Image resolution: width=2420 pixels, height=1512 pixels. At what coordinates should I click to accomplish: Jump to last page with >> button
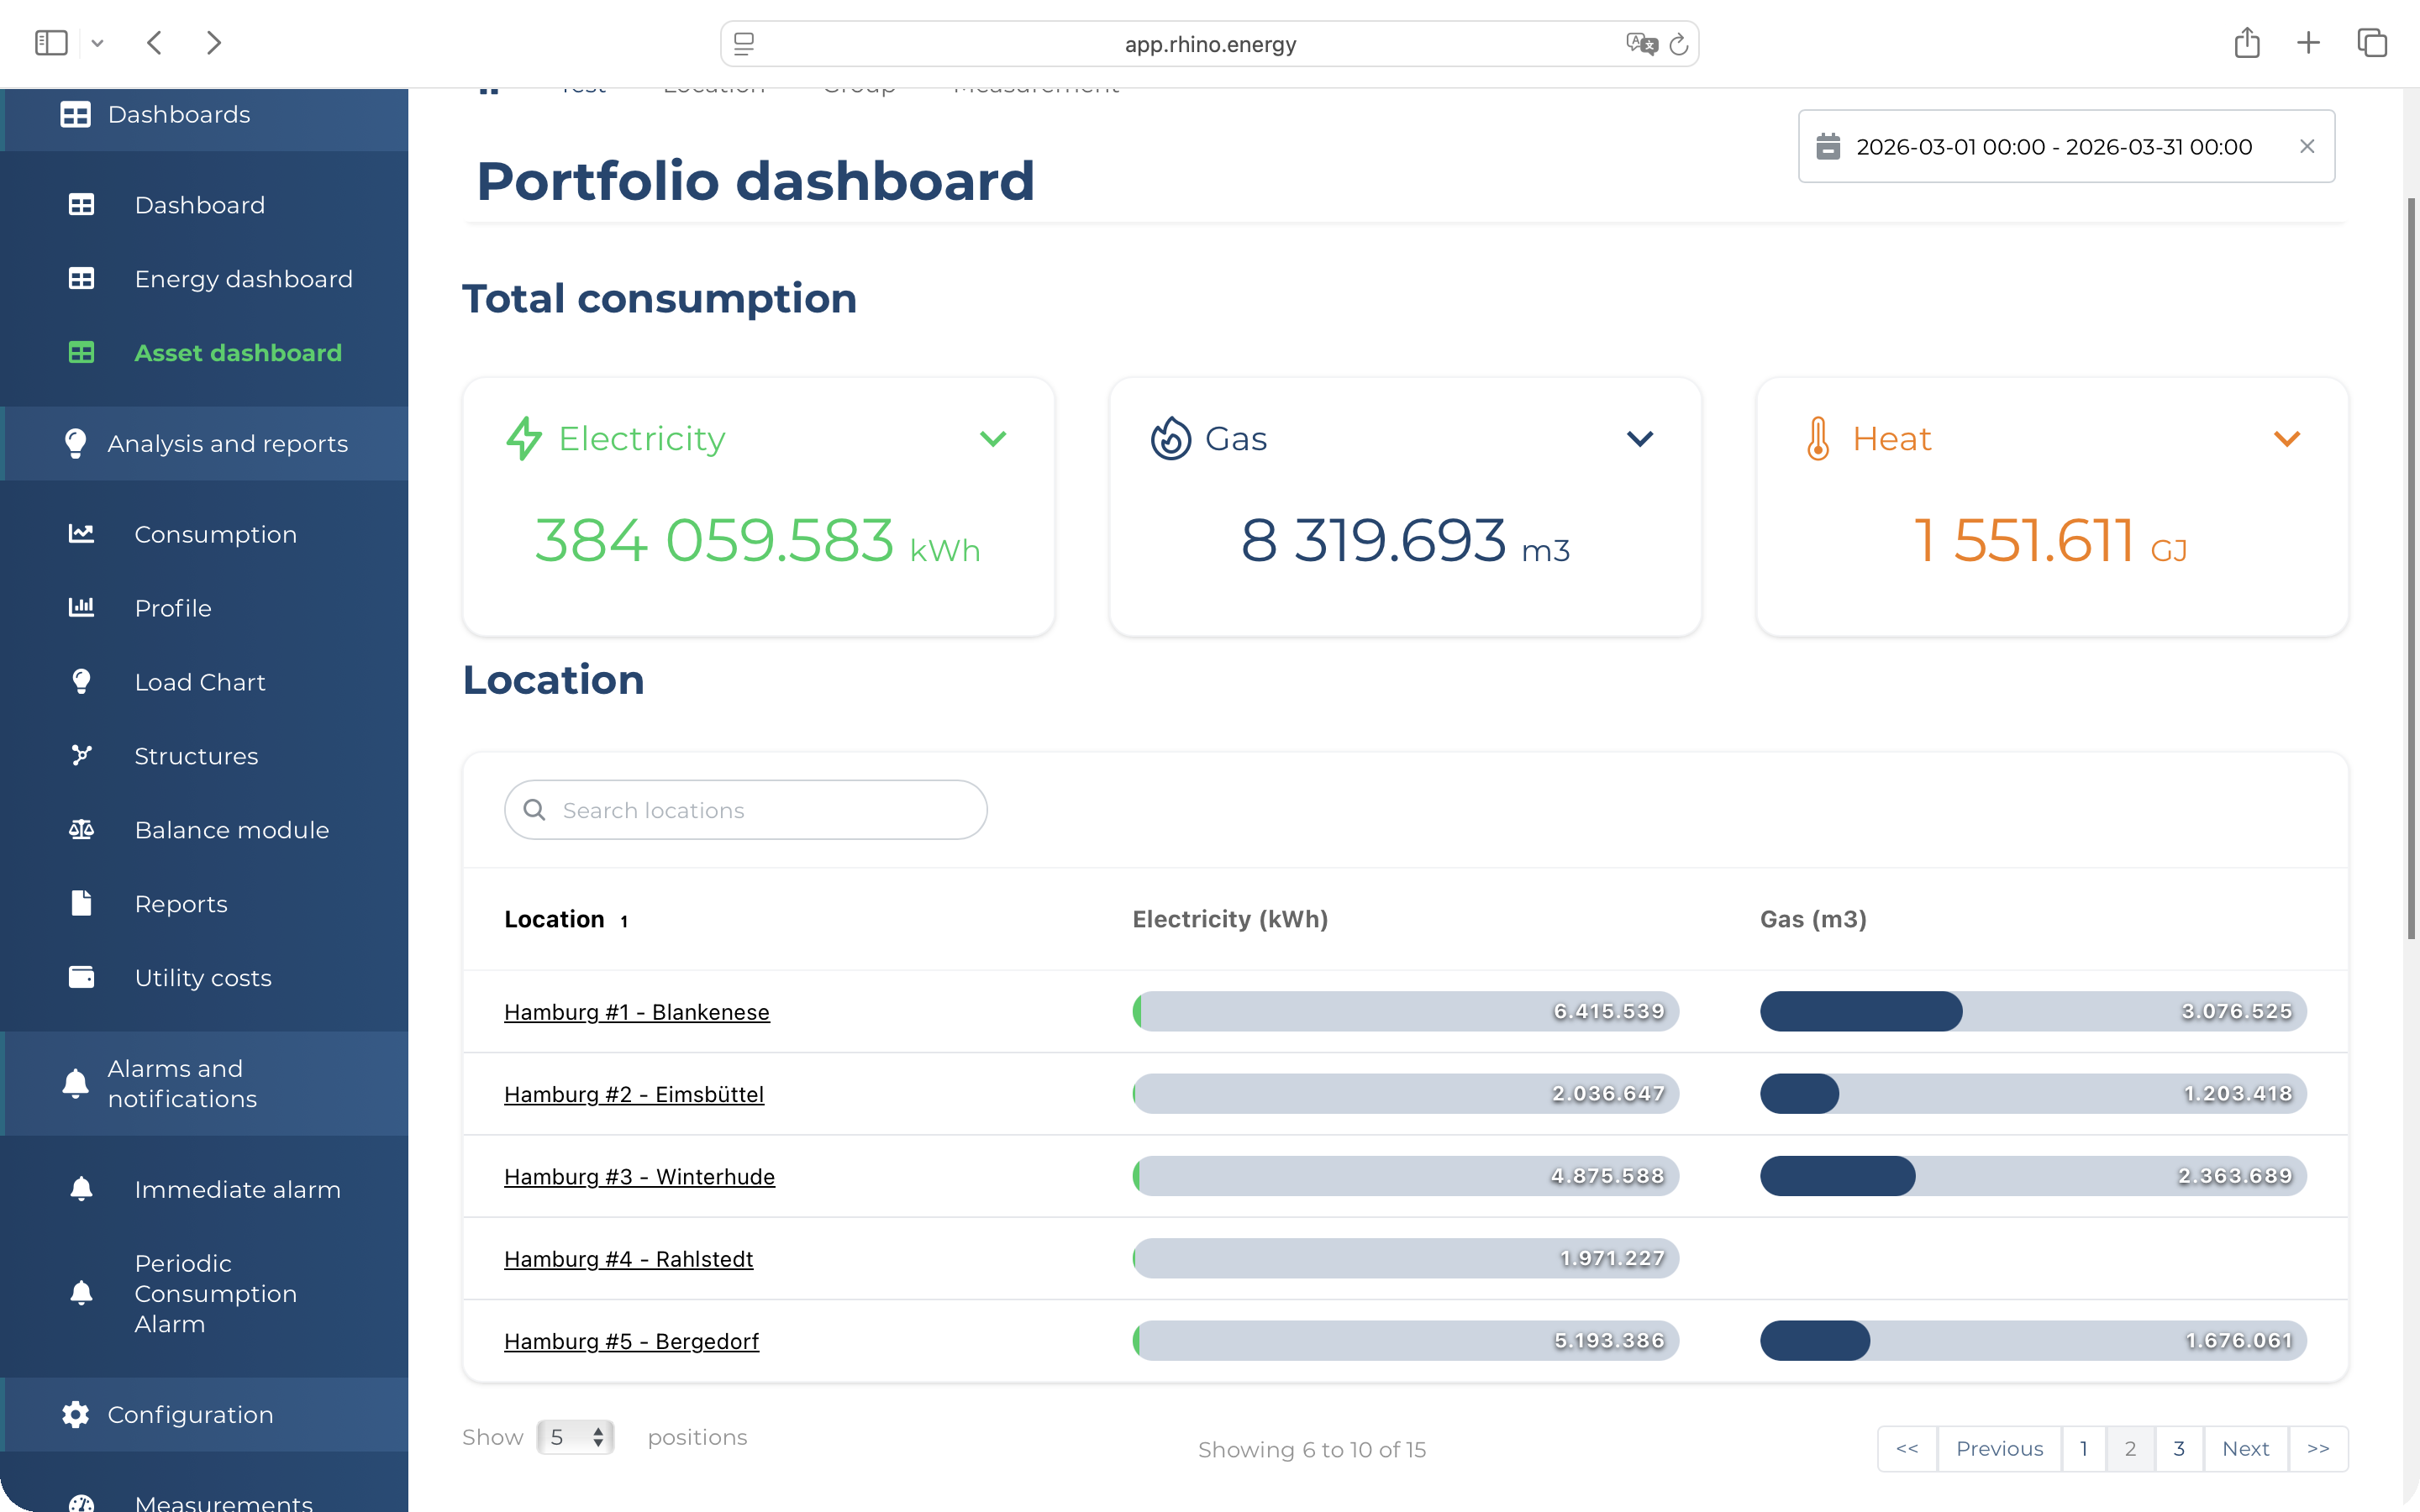(x=2318, y=1448)
